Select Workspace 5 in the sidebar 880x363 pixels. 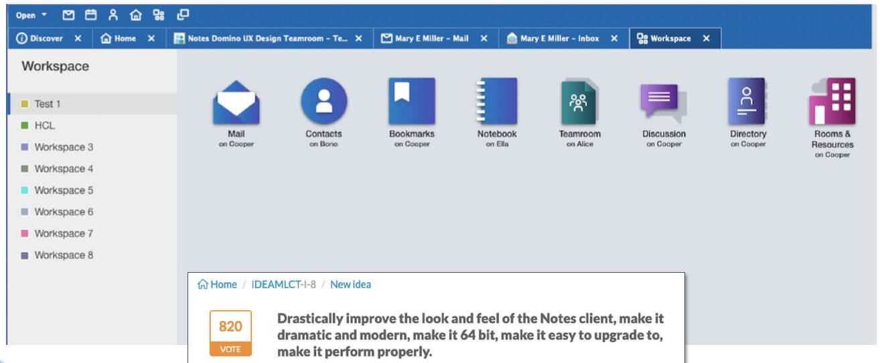click(92, 190)
